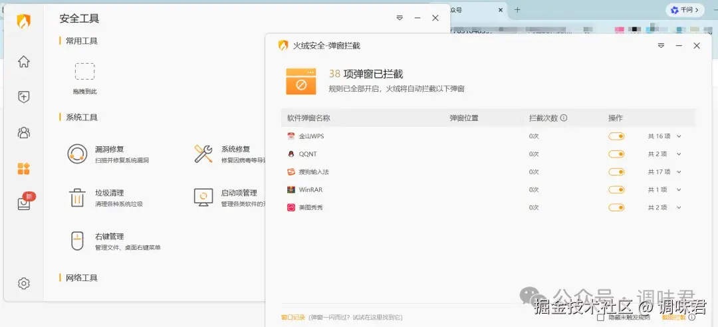Open the users/family sidebar icon
The image size is (718, 327).
[x=24, y=133]
